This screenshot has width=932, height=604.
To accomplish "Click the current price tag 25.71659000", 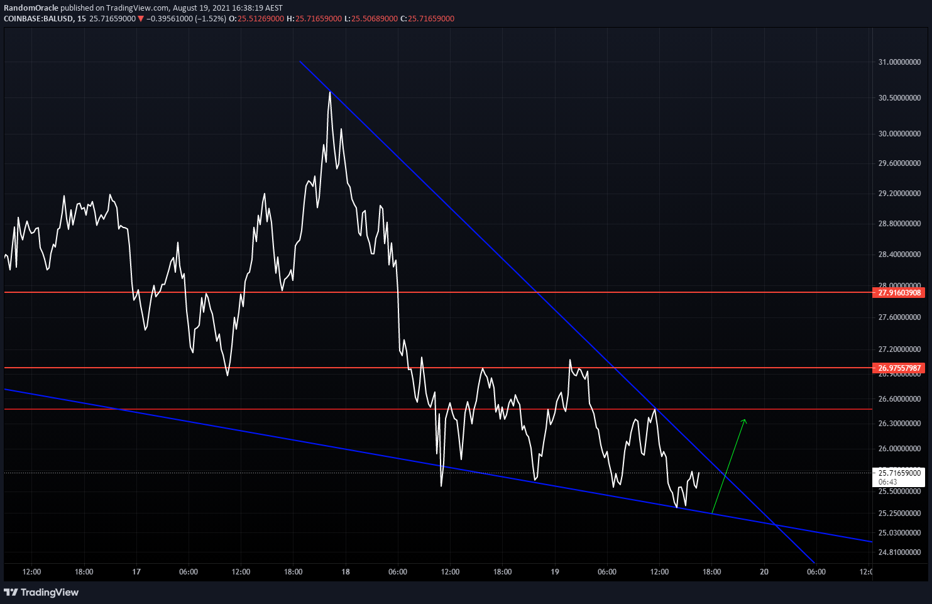I will point(899,473).
